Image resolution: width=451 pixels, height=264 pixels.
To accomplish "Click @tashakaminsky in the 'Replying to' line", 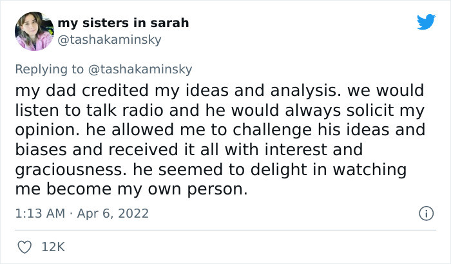I will tap(140, 69).
